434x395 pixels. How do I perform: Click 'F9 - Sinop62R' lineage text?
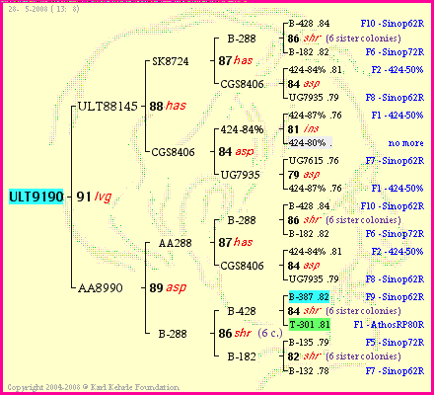[395, 297]
